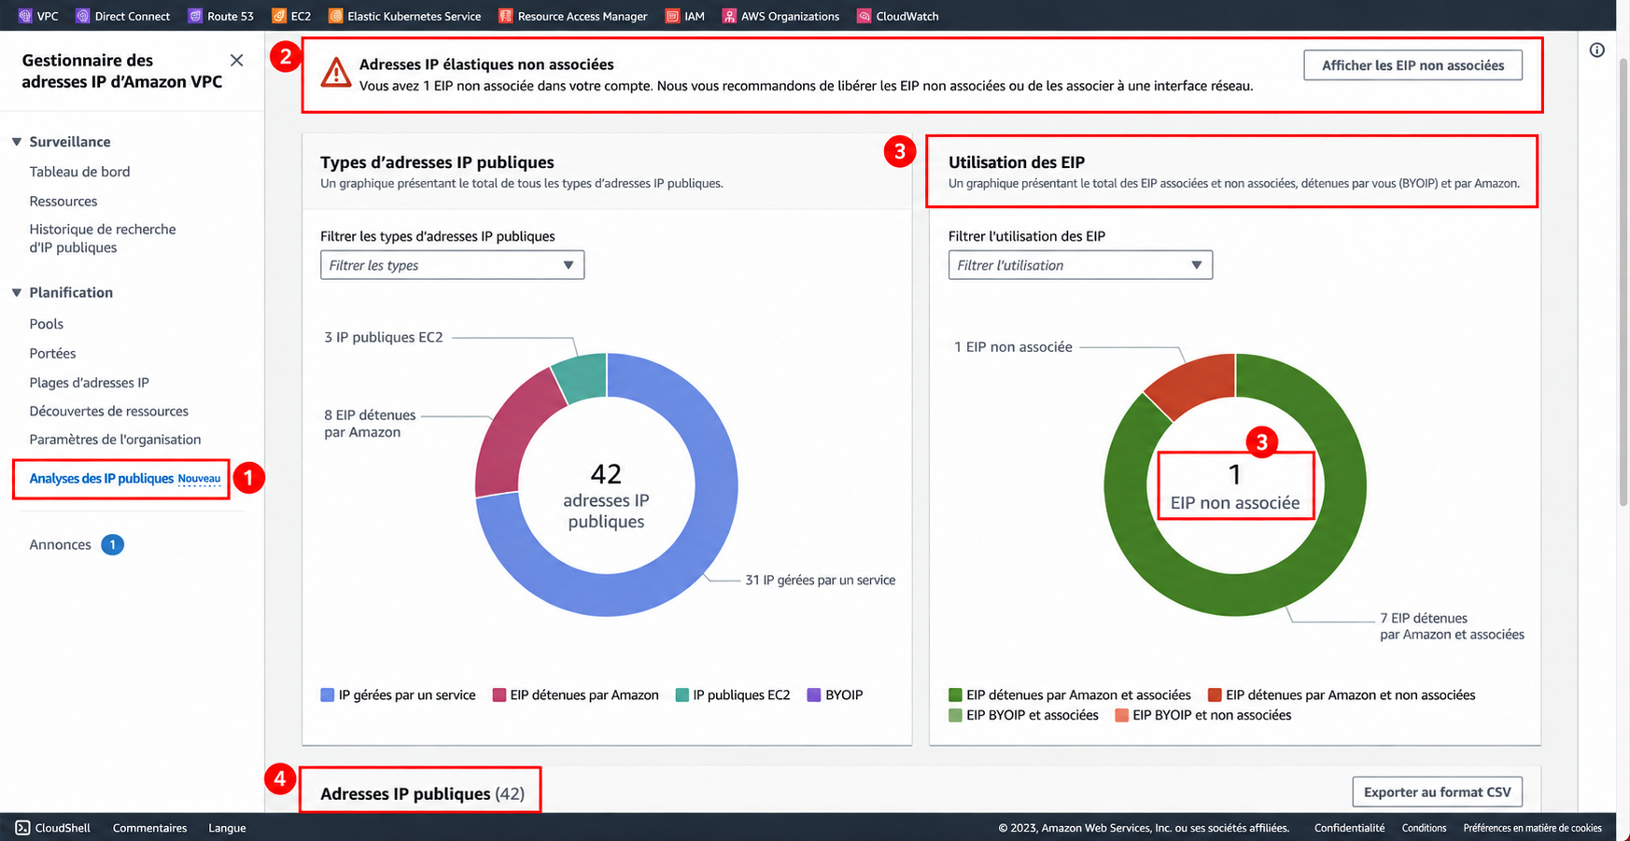Open Ressources in the sidebar

point(63,201)
